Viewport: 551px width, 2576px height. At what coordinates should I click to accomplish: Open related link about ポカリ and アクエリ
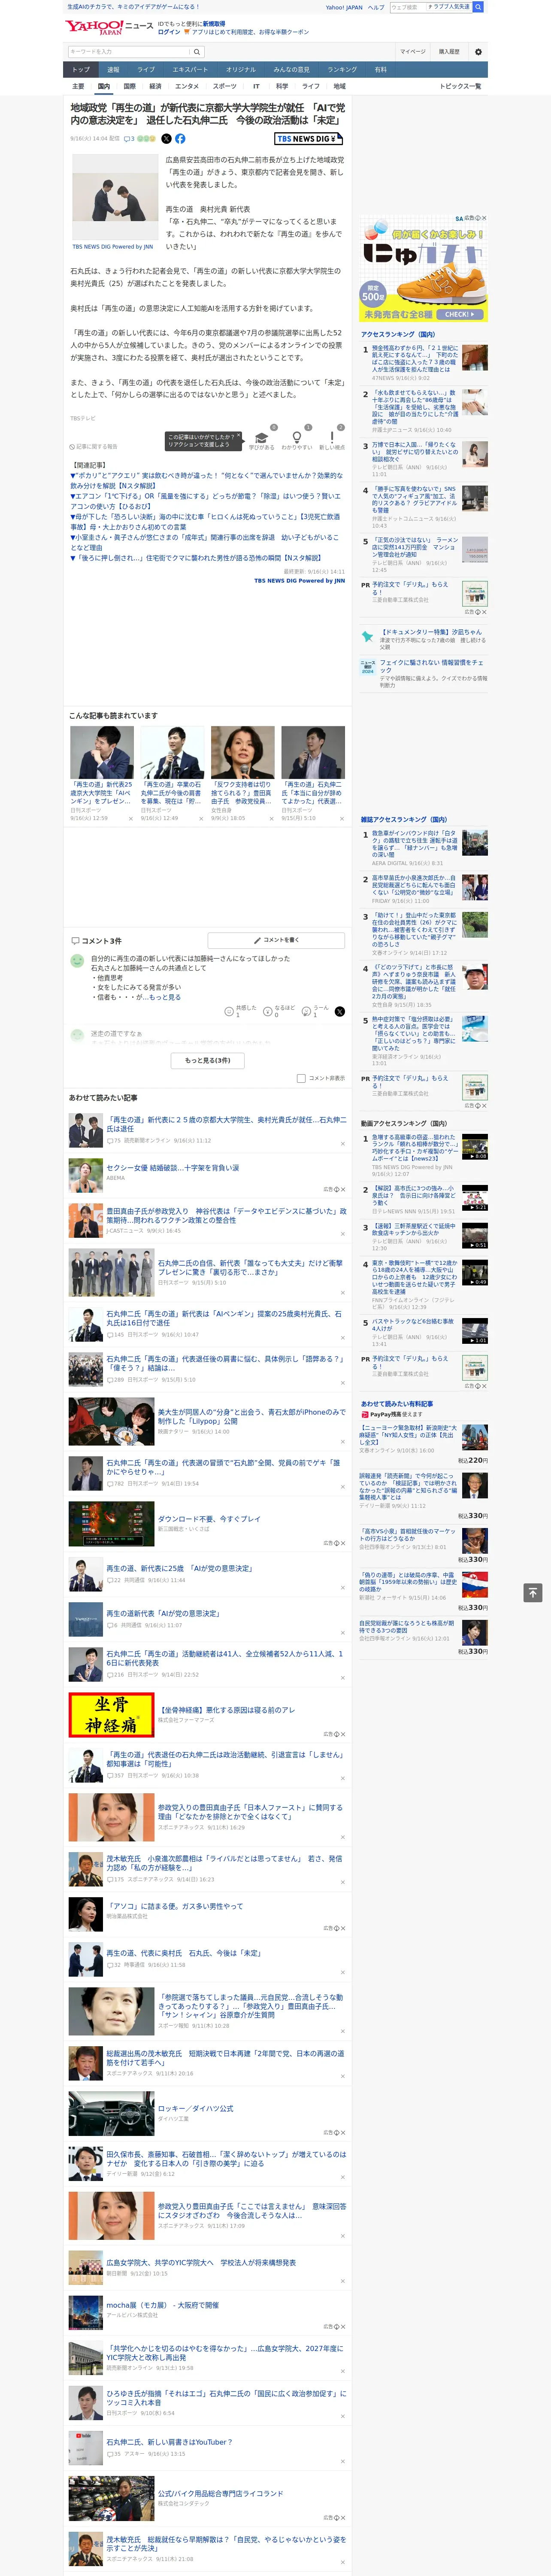click(206, 480)
